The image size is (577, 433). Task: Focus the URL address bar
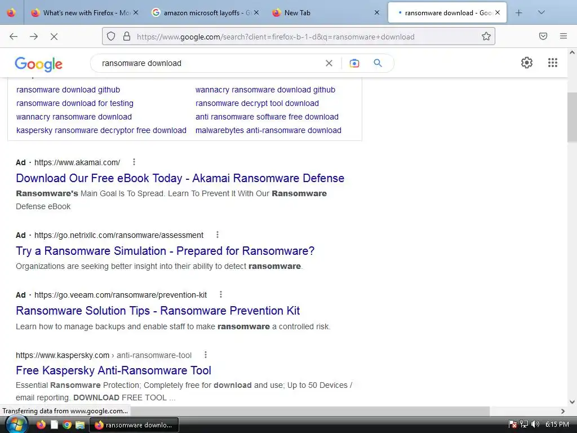pyautogui.click(x=298, y=37)
